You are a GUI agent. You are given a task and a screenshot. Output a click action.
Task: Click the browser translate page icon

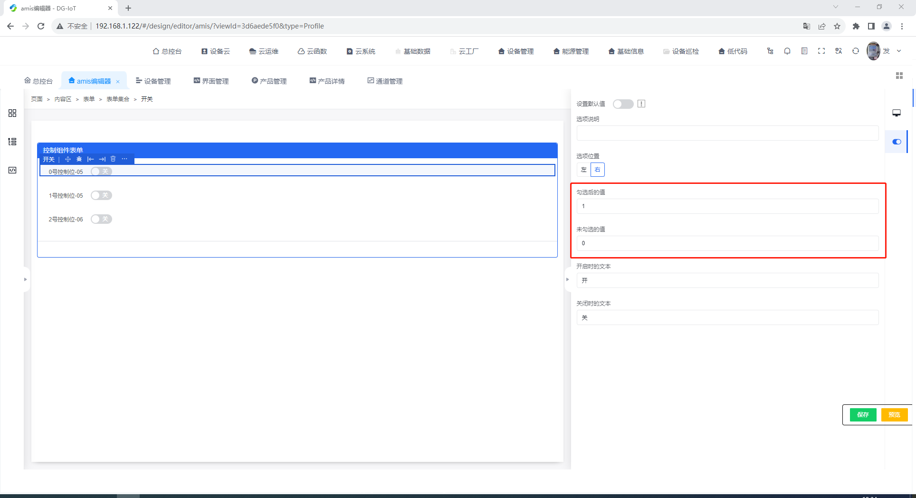[x=806, y=26]
